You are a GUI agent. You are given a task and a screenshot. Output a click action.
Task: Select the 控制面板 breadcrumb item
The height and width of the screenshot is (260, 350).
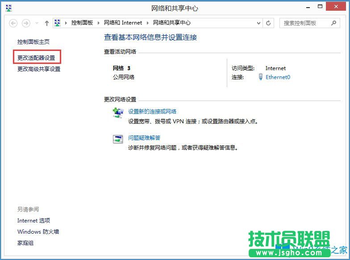coord(82,23)
